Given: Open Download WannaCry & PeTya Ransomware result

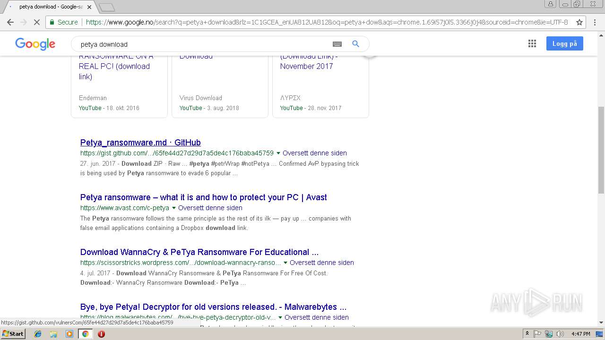Looking at the screenshot, I should [199, 252].
